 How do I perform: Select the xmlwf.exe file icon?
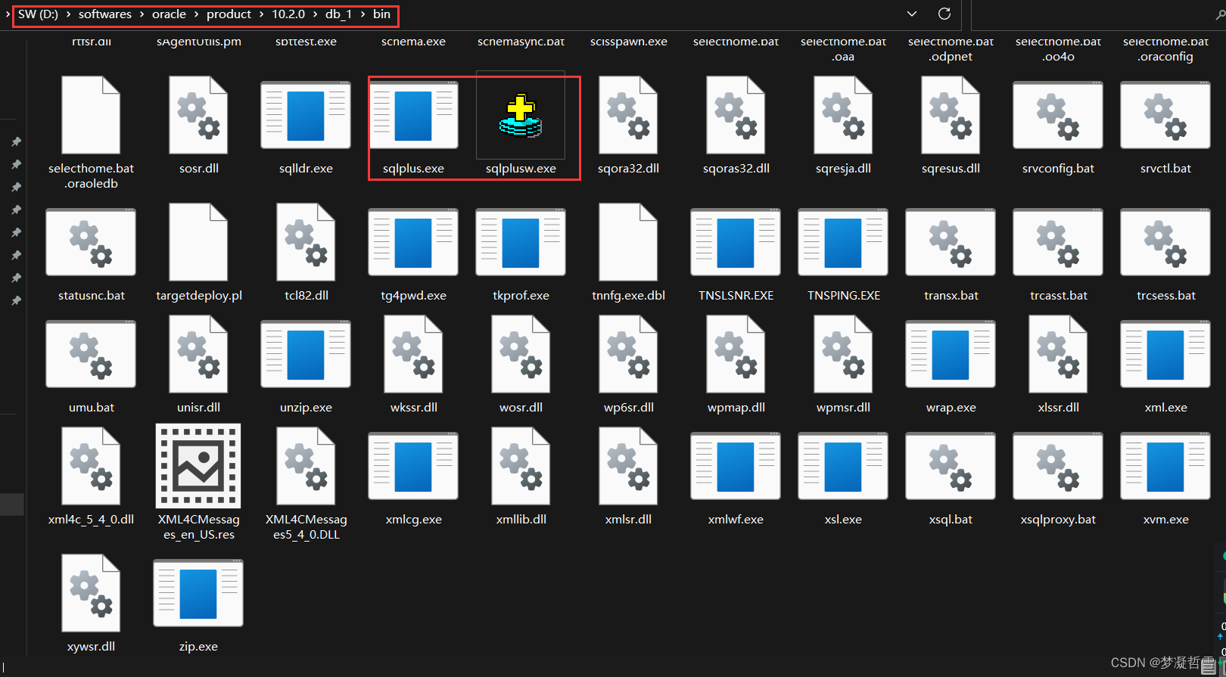pyautogui.click(x=736, y=467)
